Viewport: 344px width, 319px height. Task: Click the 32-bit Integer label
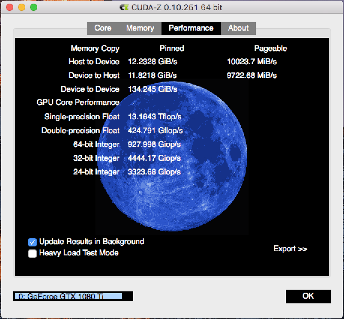96,158
